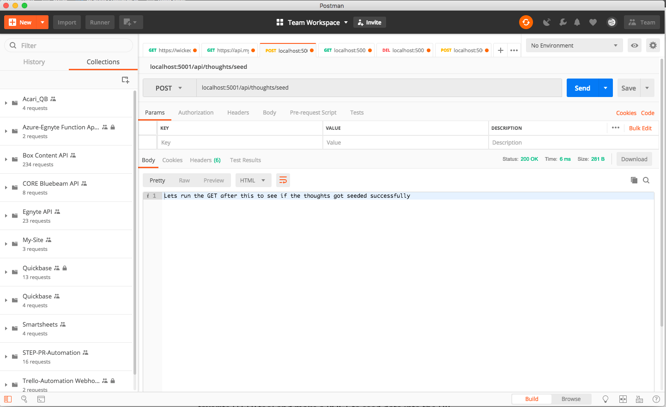Image resolution: width=666 pixels, height=407 pixels.
Task: Open the Postman console icon
Action: tap(41, 399)
